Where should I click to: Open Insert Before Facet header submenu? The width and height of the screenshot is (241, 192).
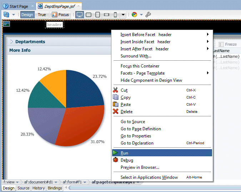(162, 35)
